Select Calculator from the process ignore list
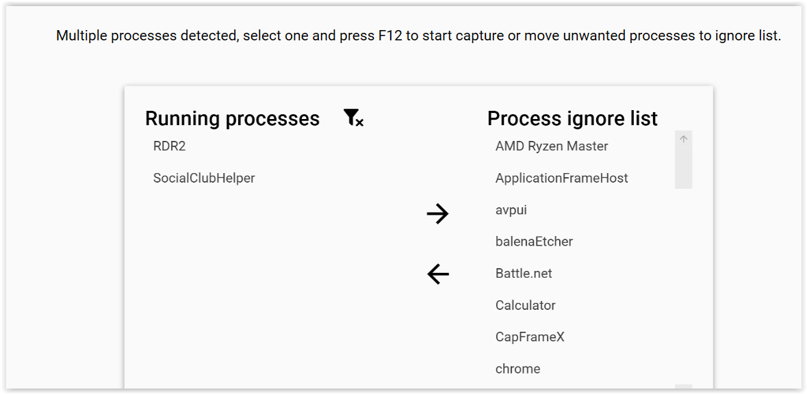This screenshot has width=807, height=394. click(x=525, y=305)
